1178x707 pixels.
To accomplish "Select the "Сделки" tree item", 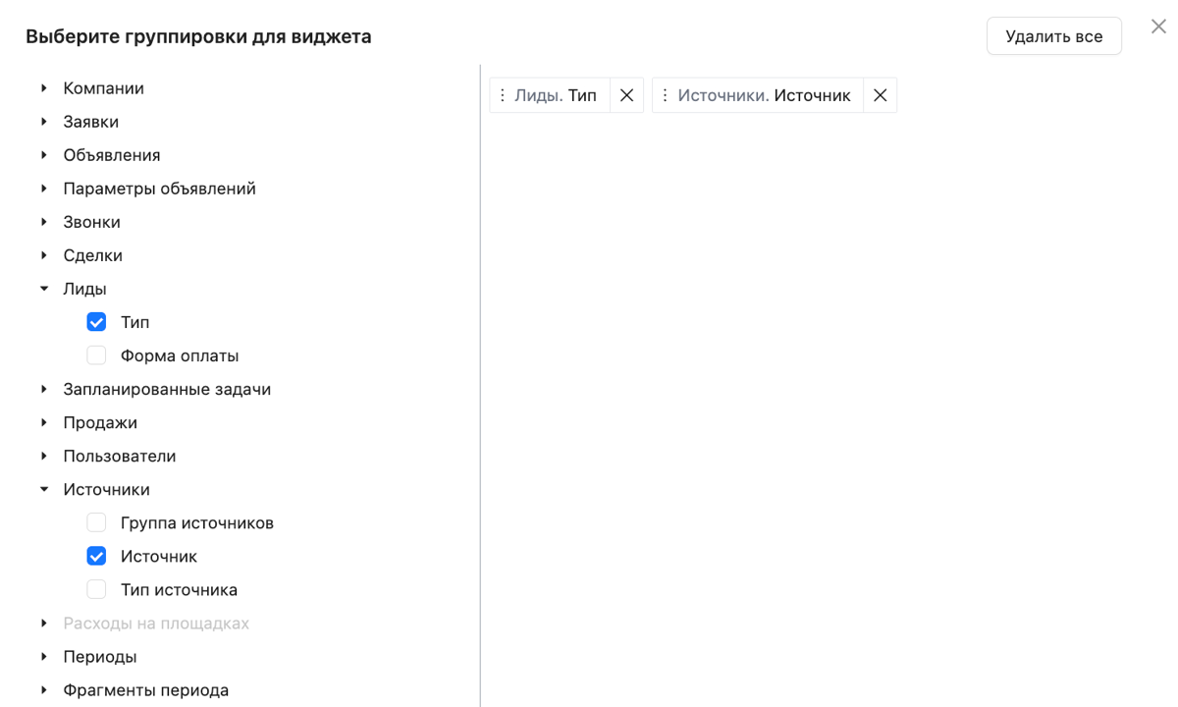I will click(x=92, y=255).
